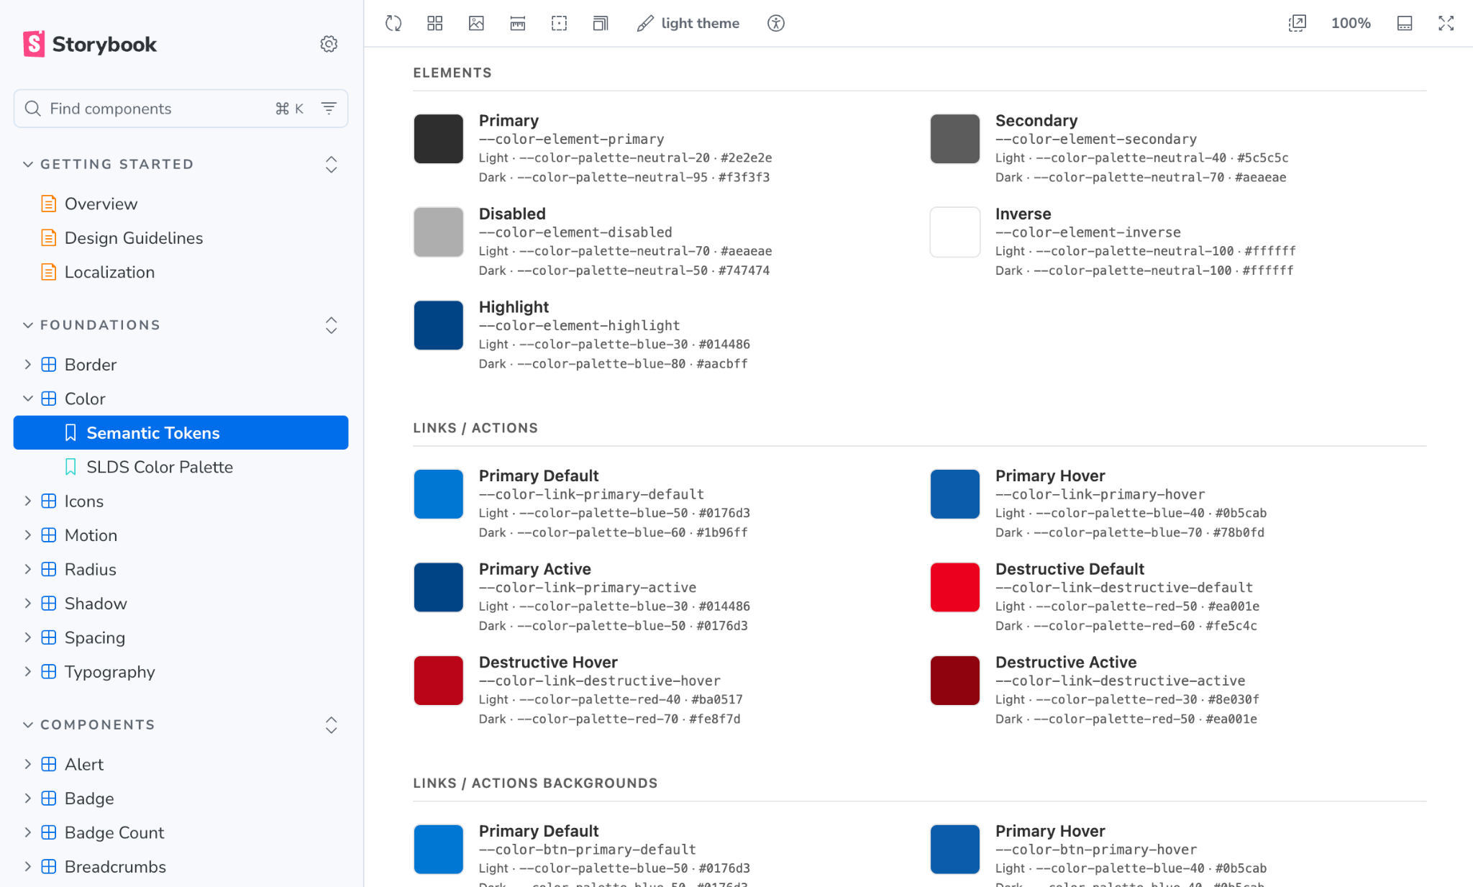Toggle the outline tool icon
Viewport: 1473px width, 887px height.
pos(559,23)
